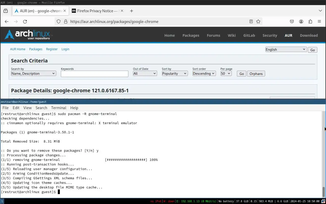Viewport: 326px width, 204px height.
Task: Click the 'No battery' status entry
Action: coord(226,201)
